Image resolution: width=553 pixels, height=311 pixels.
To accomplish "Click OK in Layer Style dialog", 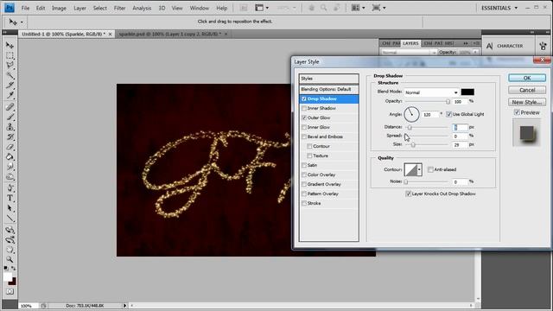I will tap(527, 78).
